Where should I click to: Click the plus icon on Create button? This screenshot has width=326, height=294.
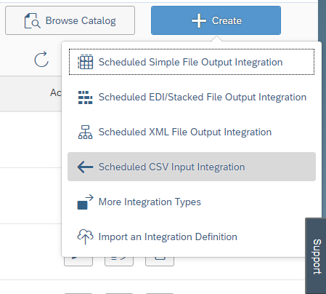pyautogui.click(x=199, y=21)
